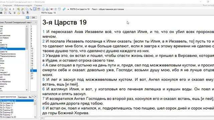This screenshot has width=214, height=120.
Task: Click the red speaker sound icon
Action: pos(52,9)
